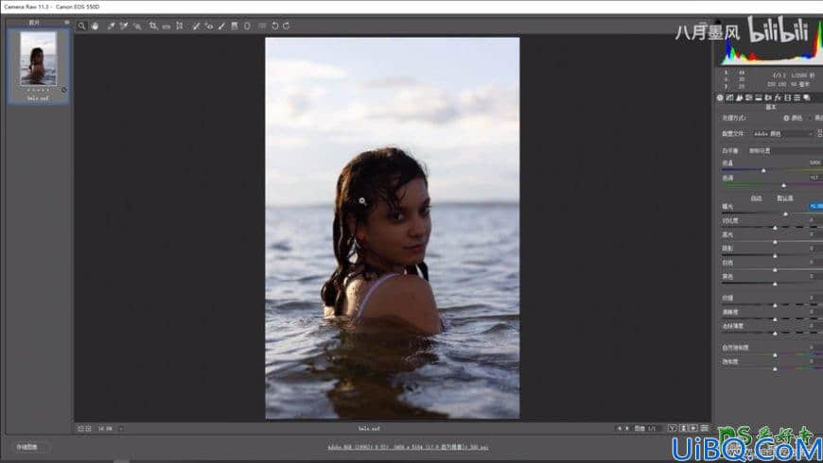Choose the 颜色 (color) treatment radio button
Screen dimensions: 823x463
coord(786,118)
